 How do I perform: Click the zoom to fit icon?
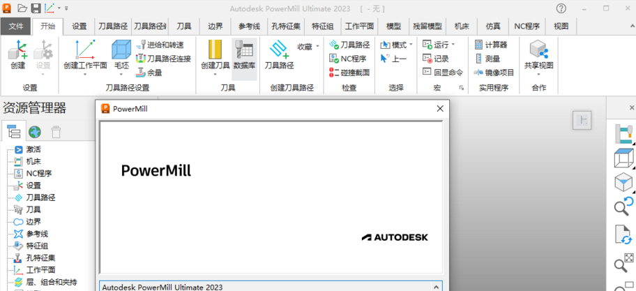pos(624,262)
